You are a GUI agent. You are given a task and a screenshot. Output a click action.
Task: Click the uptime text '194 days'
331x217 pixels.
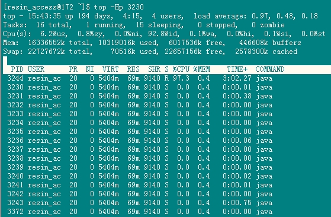tap(95, 16)
